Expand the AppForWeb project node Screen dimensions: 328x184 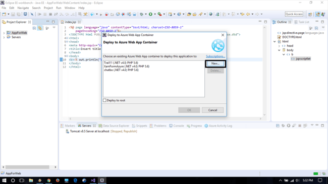coord(4,33)
